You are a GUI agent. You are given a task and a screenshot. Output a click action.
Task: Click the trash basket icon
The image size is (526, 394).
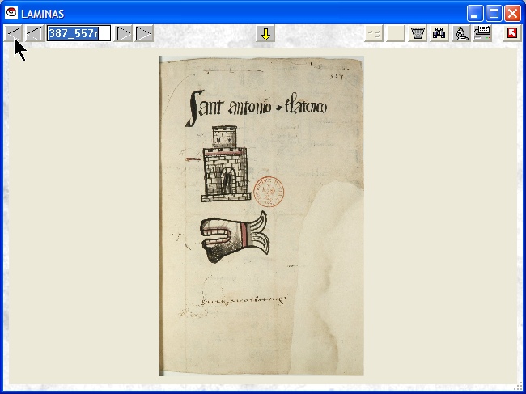(x=418, y=33)
